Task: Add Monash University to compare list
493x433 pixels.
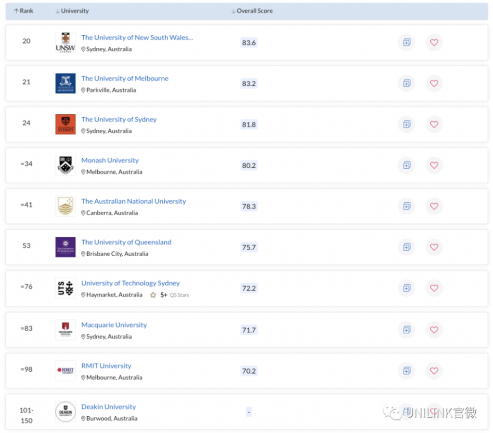Action: coord(406,165)
